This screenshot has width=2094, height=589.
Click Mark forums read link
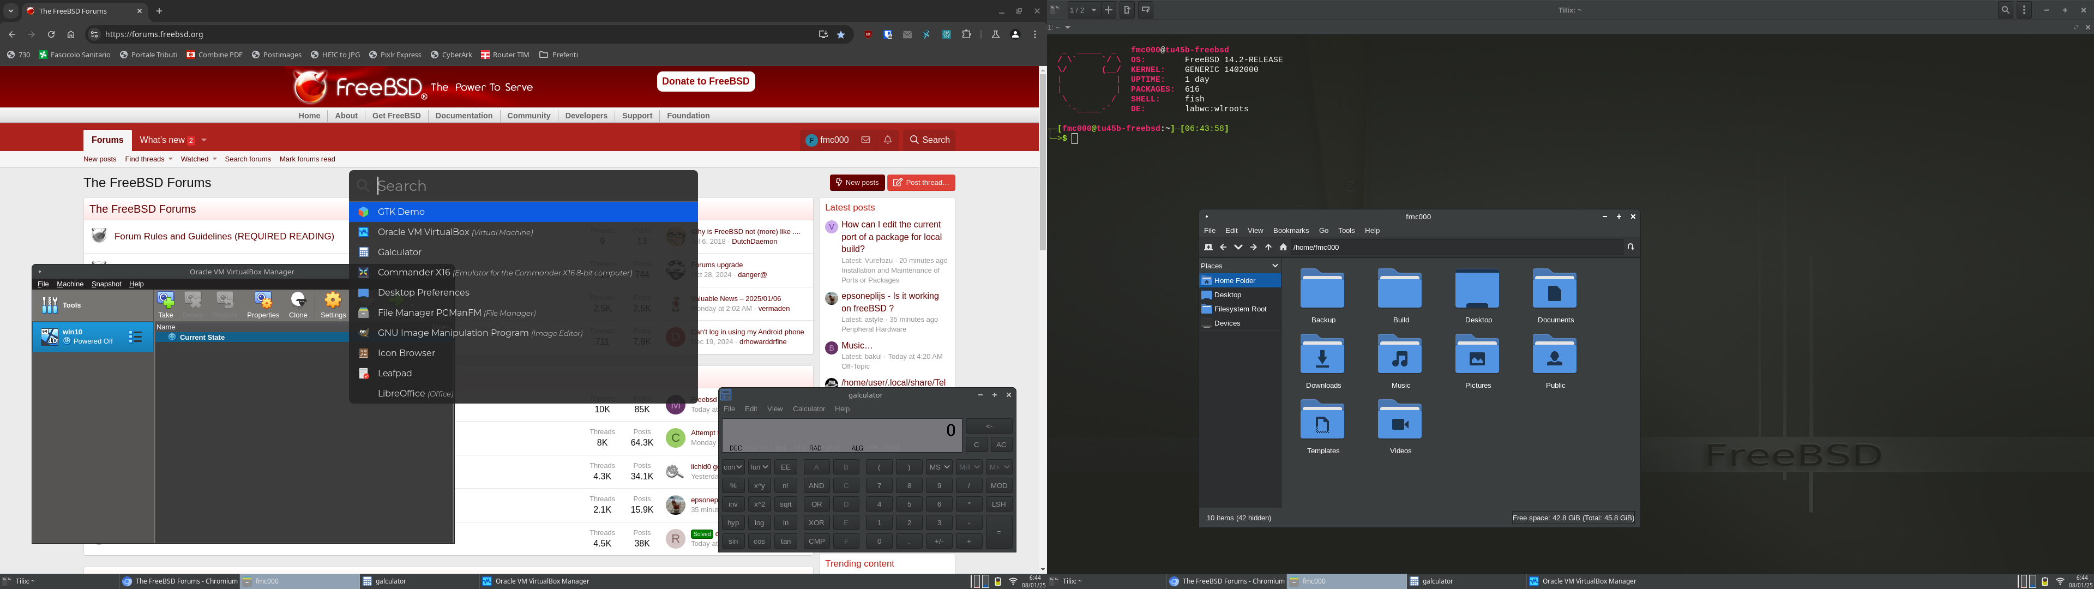[x=307, y=159]
